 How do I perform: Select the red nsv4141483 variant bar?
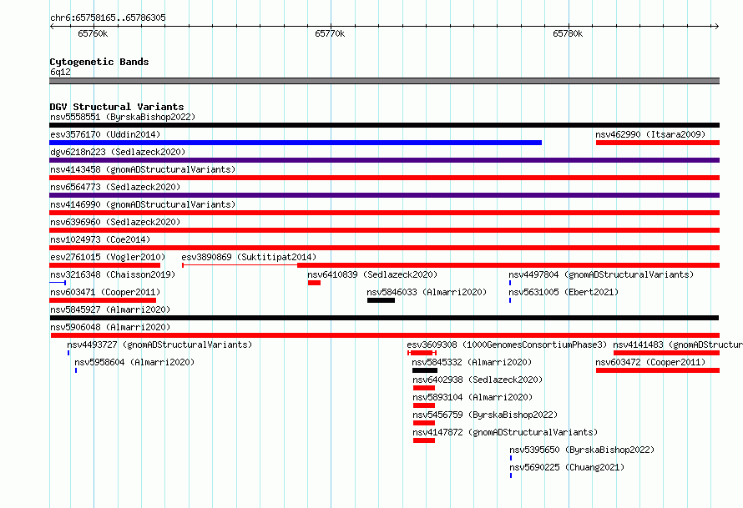667,353
